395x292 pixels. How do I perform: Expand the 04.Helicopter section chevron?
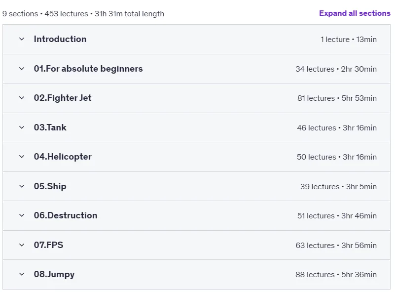[22, 157]
